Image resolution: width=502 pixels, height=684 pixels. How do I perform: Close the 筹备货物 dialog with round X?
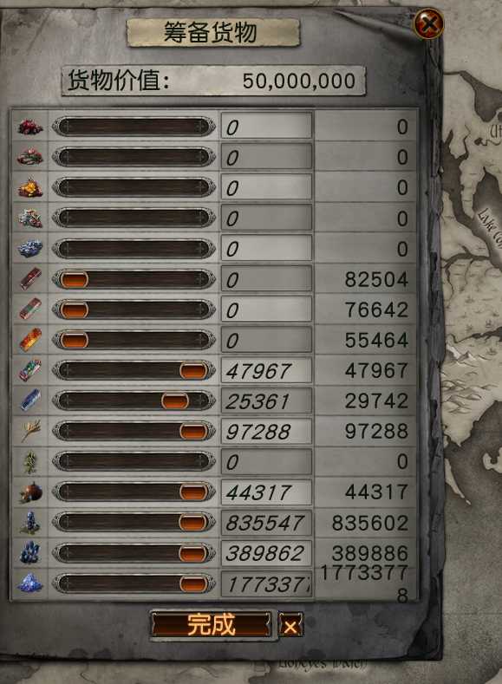click(x=428, y=23)
